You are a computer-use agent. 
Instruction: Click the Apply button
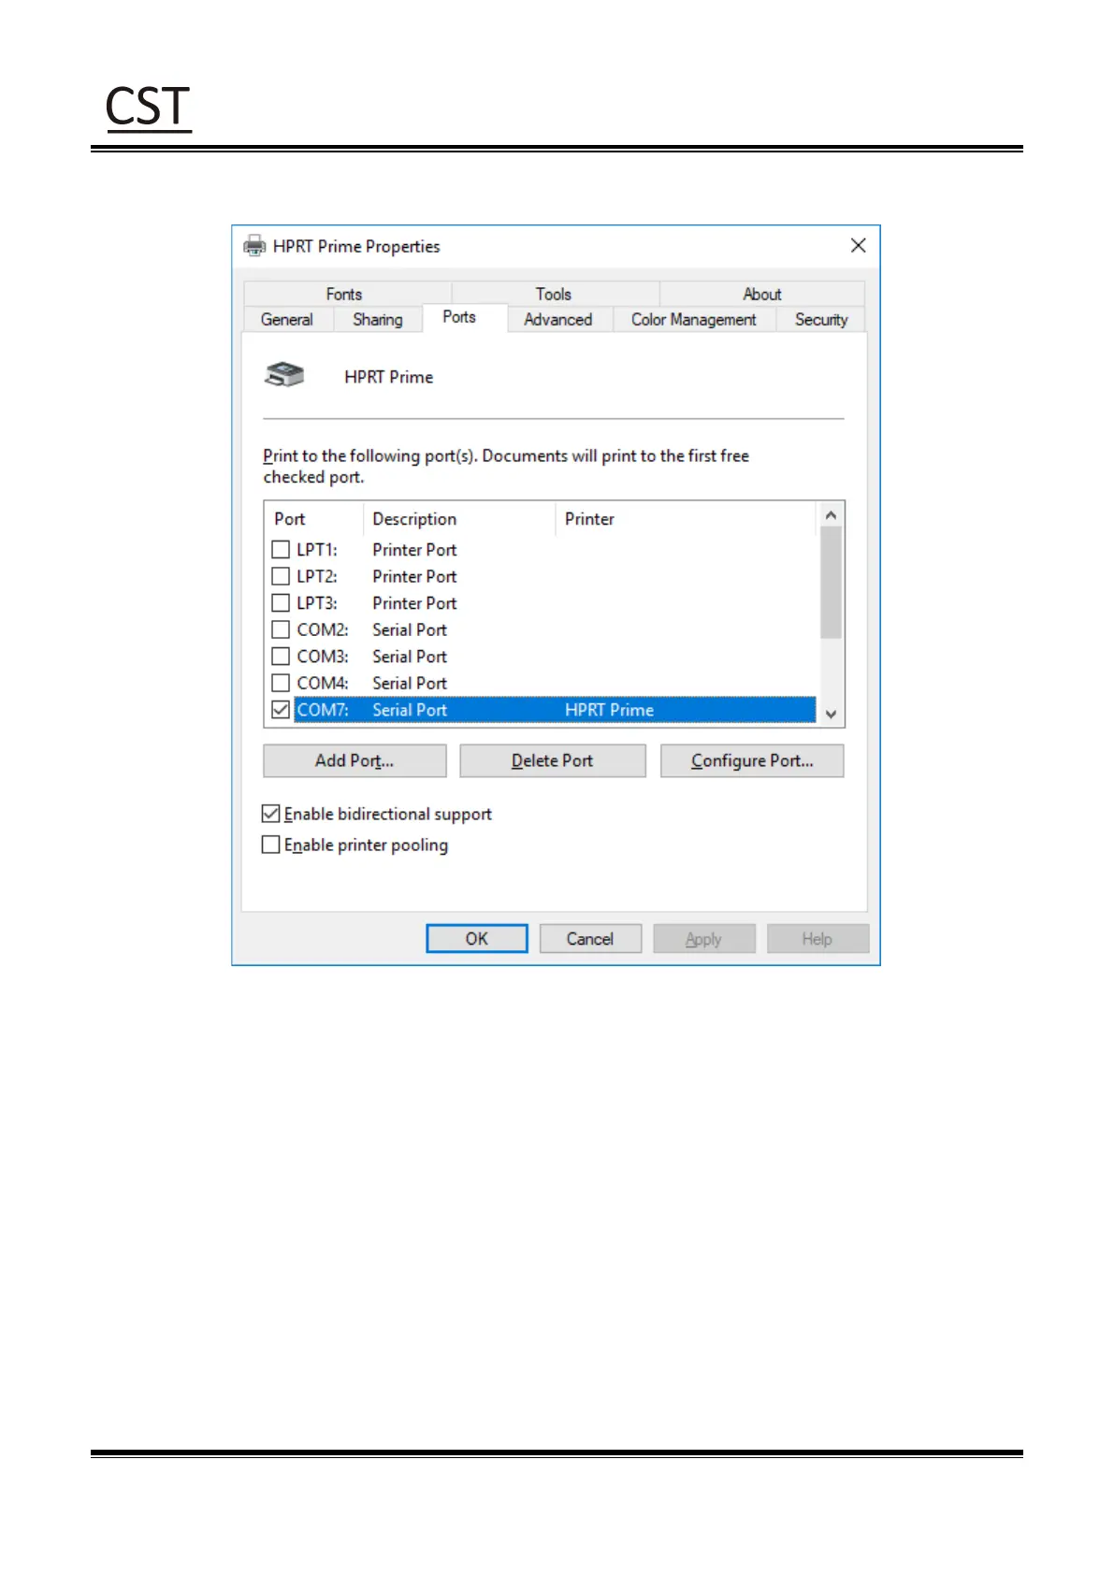[703, 939]
